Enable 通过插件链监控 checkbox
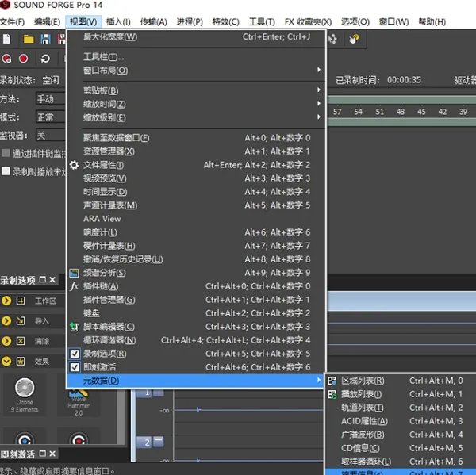 click(6, 153)
